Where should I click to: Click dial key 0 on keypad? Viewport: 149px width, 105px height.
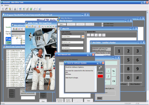click(128, 78)
